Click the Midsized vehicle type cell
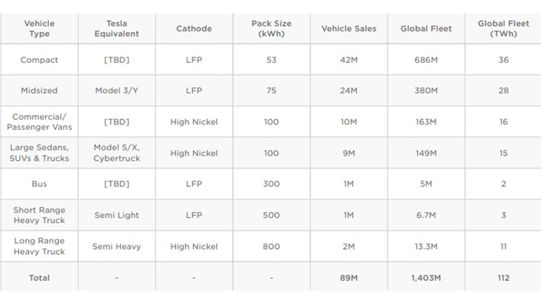 (x=39, y=91)
